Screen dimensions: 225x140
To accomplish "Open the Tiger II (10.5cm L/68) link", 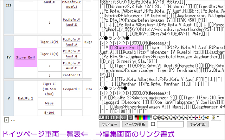I will click(x=49, y=89).
